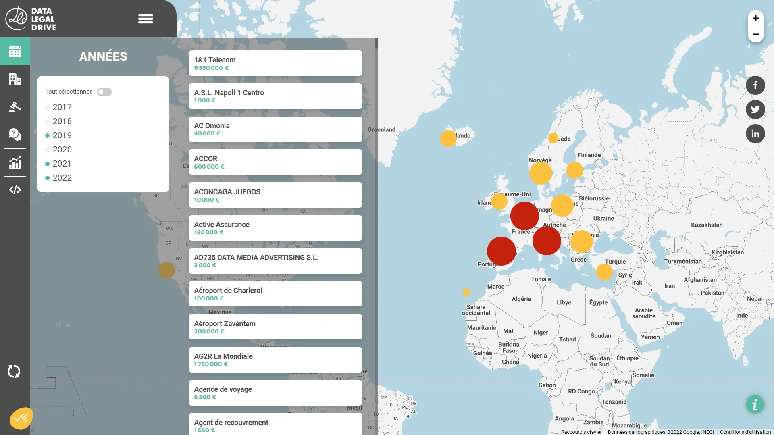Zoom in on the map
This screenshot has width=774, height=435.
coord(756,18)
